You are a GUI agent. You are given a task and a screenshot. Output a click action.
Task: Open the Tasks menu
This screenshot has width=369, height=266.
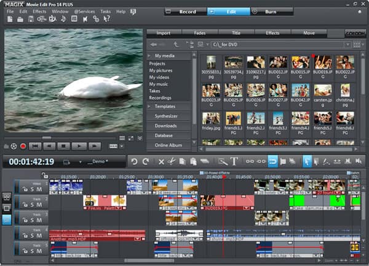pyautogui.click(x=105, y=12)
